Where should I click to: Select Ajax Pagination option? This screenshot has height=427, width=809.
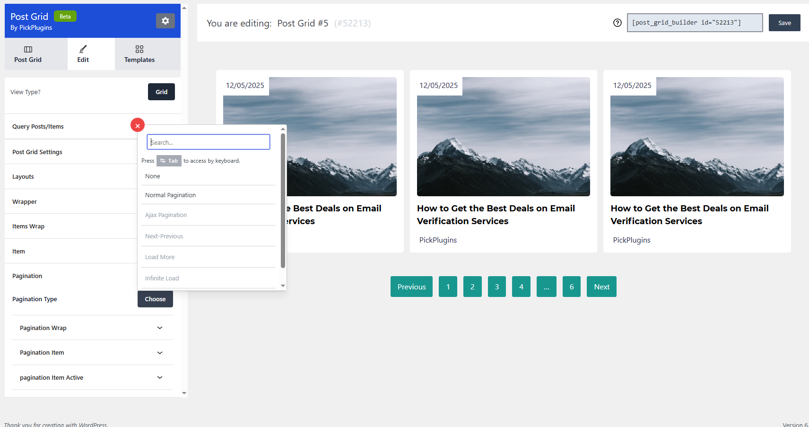click(209, 215)
